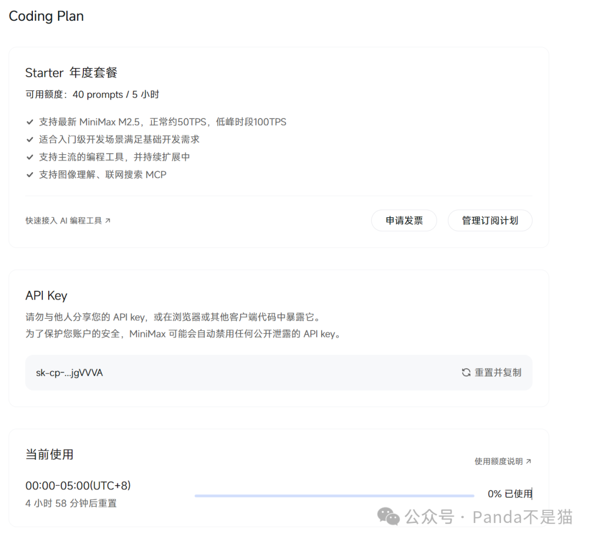Click the 重置并复制 API key button
The width and height of the screenshot is (592, 541).
tap(492, 373)
